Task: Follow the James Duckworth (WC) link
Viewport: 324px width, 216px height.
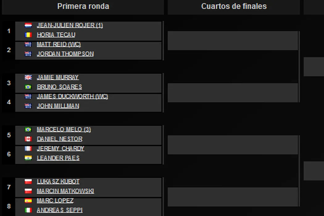Action: [72, 97]
